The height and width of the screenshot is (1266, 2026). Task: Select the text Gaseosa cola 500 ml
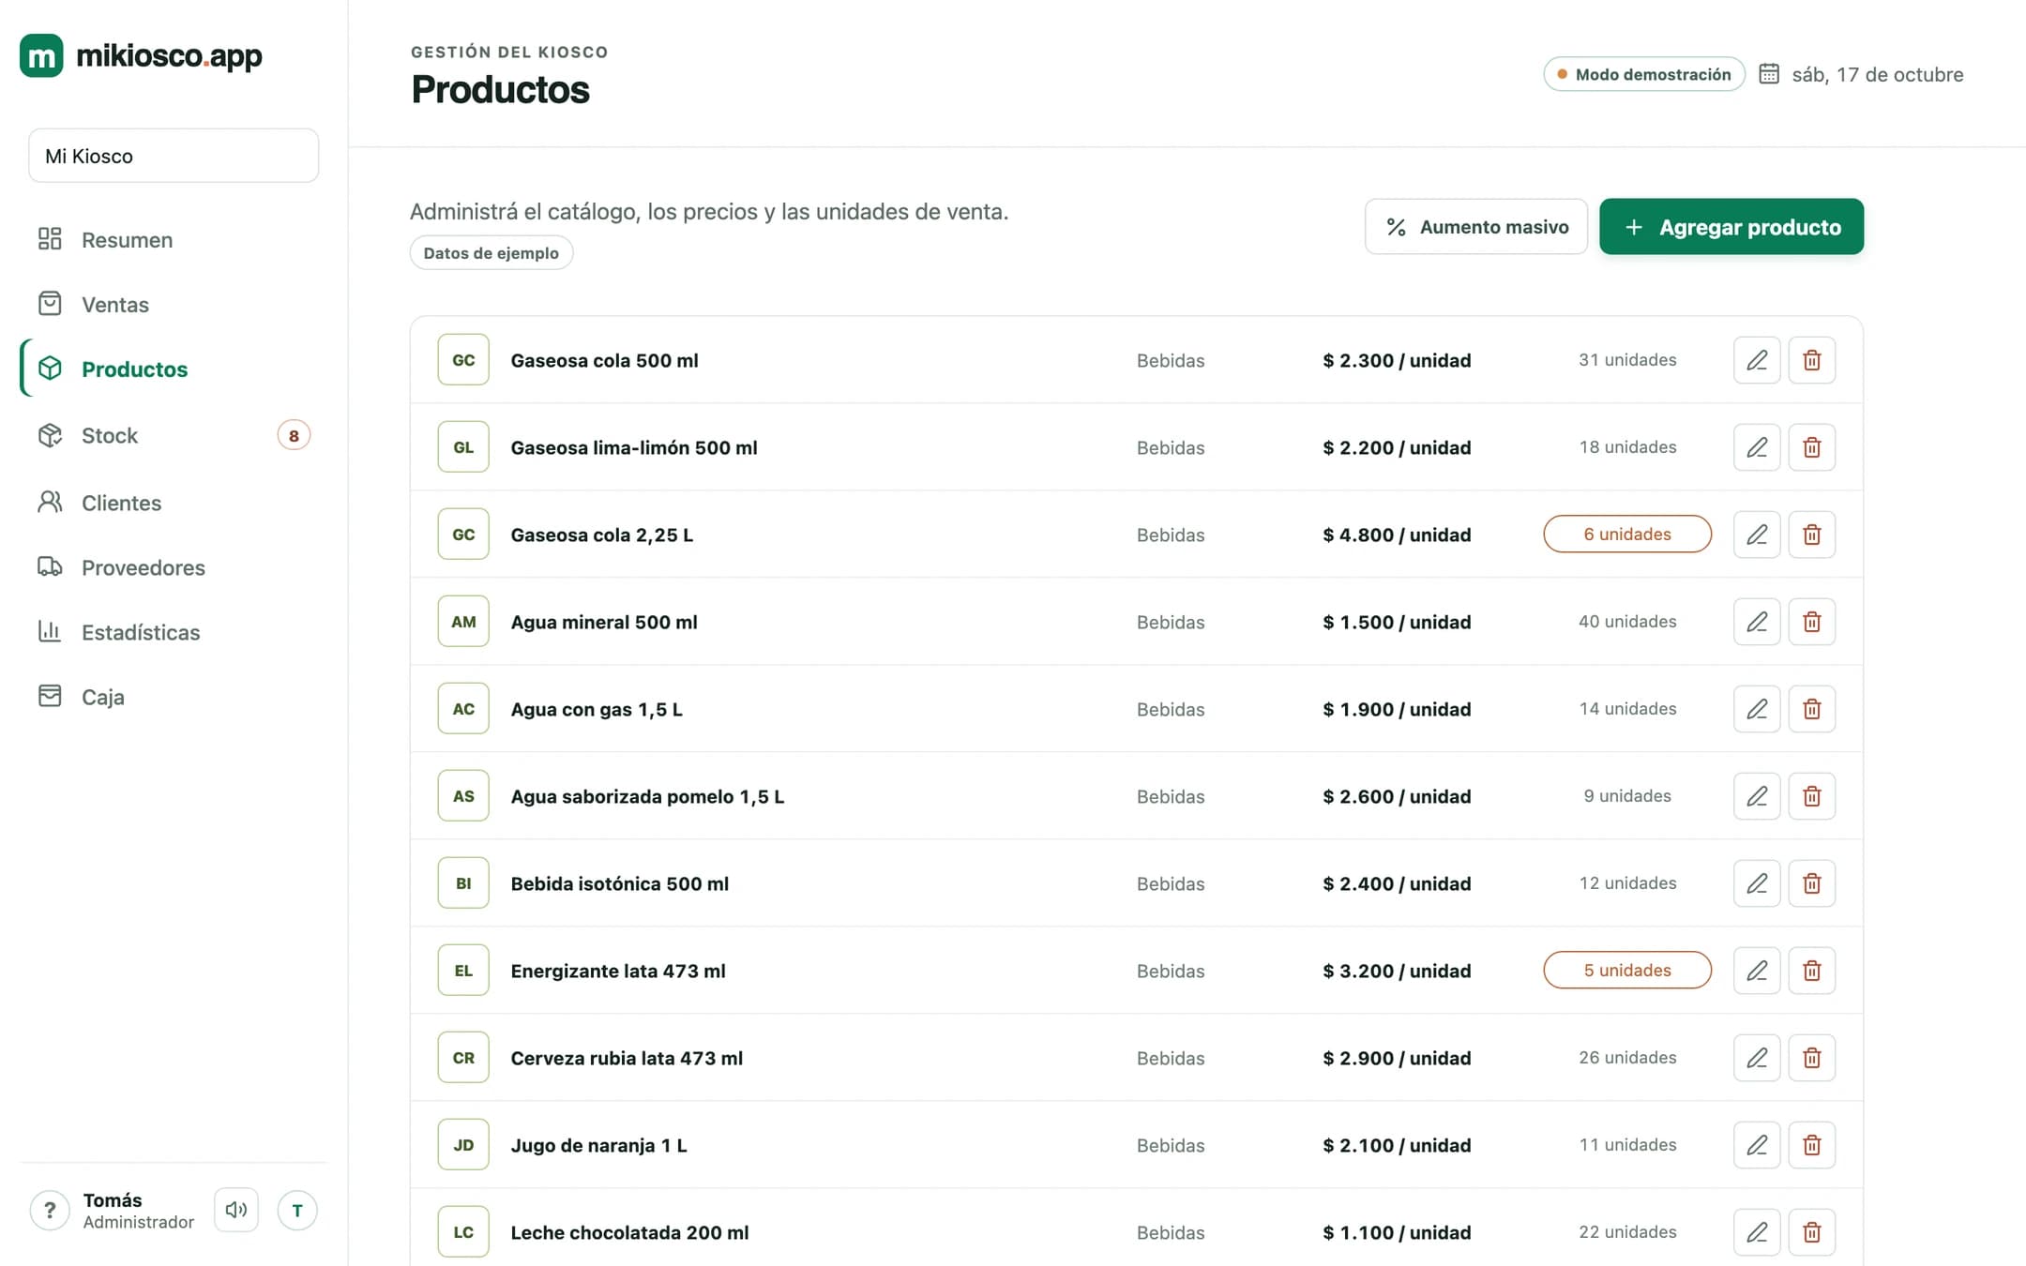pyautogui.click(x=604, y=360)
